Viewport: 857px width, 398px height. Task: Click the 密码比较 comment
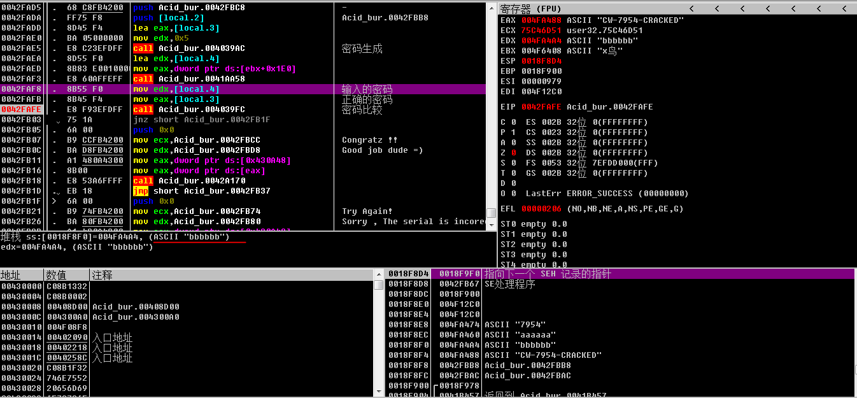(362, 110)
